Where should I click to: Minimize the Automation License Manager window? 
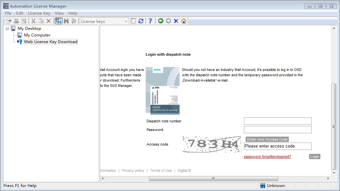pos(309,6)
